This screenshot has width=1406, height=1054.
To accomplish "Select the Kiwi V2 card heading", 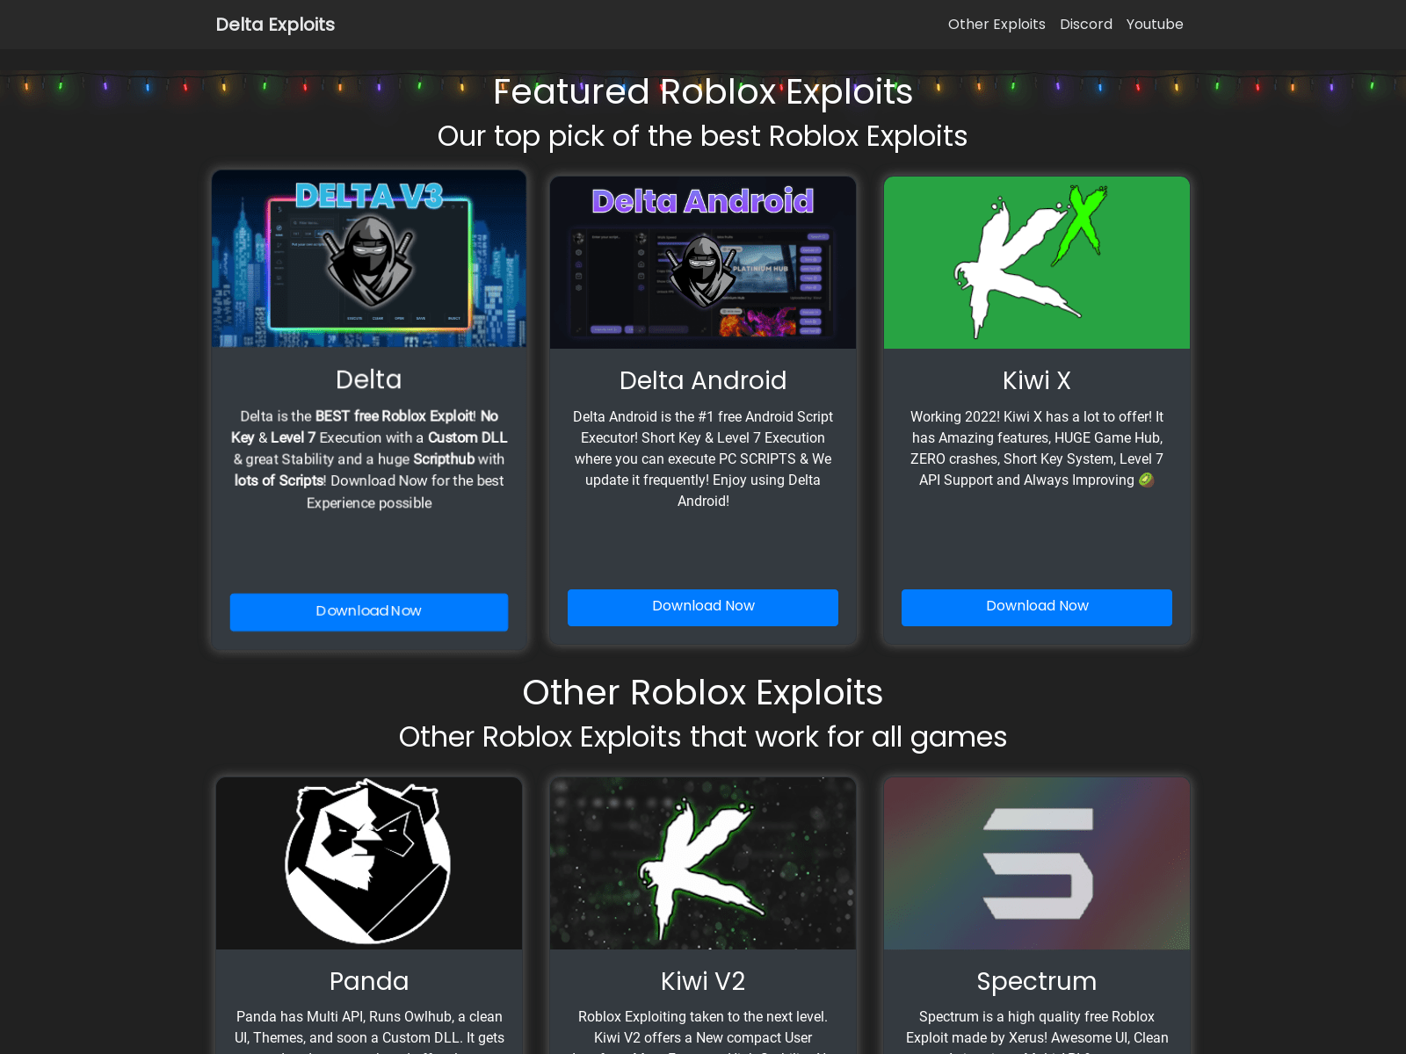I will click(703, 981).
